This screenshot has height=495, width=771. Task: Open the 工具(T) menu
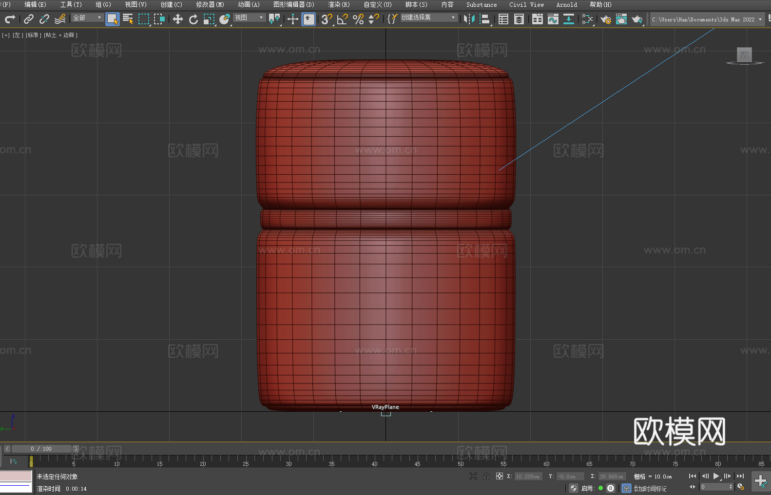tap(71, 4)
